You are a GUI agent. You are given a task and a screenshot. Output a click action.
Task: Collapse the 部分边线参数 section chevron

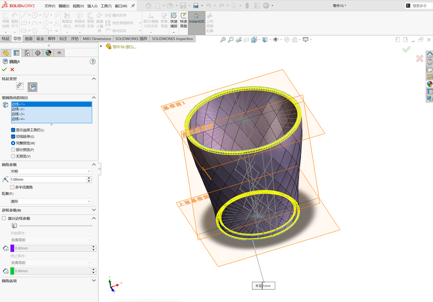coord(94,218)
